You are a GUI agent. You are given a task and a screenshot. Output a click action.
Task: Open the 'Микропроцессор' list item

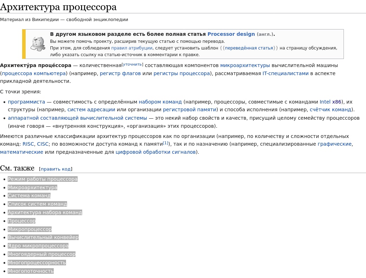pos(30,229)
